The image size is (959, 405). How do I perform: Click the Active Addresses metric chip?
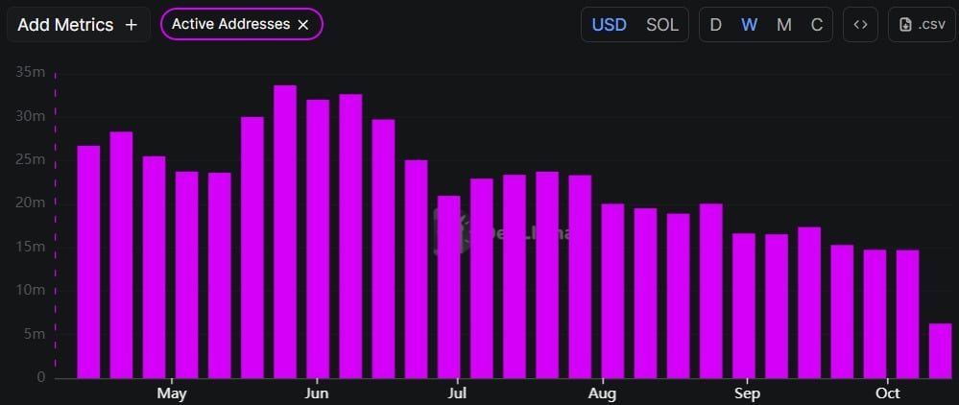pyautogui.click(x=230, y=24)
